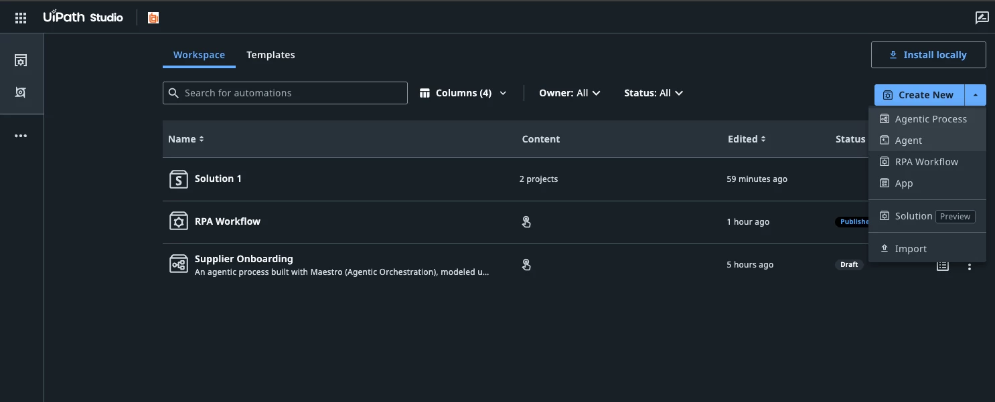995x402 pixels.
Task: Click the Draft status badge
Action: [849, 264]
